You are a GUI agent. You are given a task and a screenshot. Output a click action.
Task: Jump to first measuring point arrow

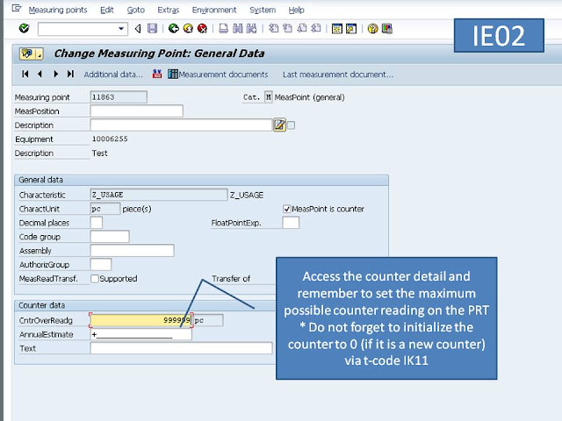click(25, 74)
